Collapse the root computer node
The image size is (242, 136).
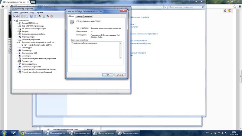(x=14, y=21)
